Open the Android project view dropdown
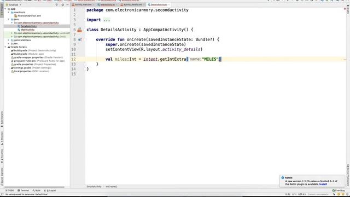 (13, 5)
